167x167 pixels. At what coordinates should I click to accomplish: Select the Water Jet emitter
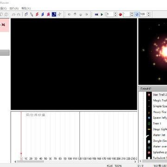pyautogui.click(x=159, y=135)
